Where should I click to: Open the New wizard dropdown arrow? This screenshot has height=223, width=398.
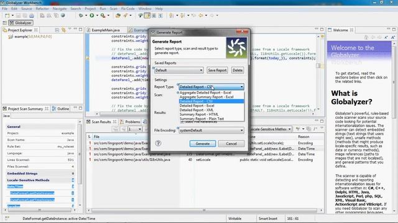12,15
